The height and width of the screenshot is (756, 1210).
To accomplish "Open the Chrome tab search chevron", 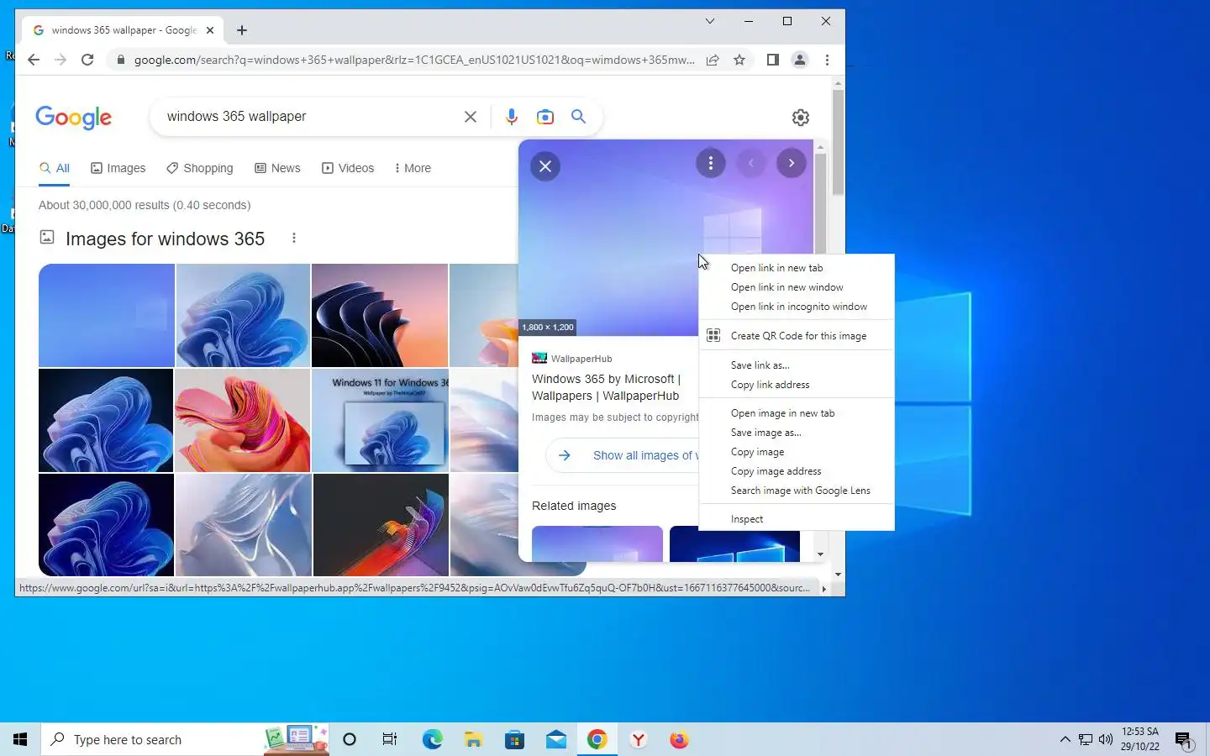I will [710, 21].
